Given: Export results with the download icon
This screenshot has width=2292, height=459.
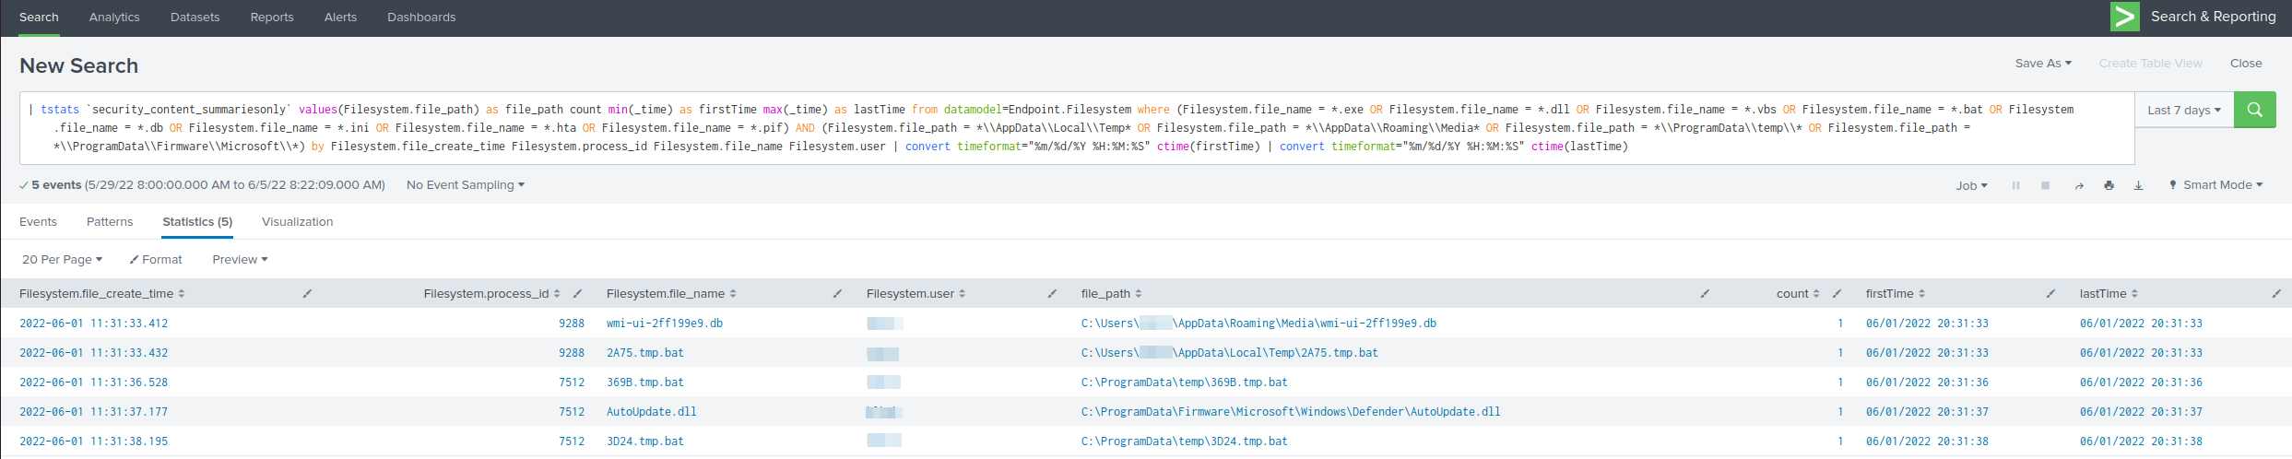Looking at the screenshot, I should 2138,185.
